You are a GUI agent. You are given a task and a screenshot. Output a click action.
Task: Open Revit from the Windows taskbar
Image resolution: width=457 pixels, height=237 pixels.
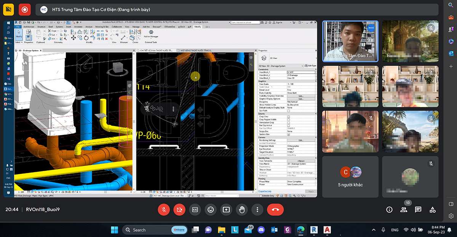pos(314,230)
